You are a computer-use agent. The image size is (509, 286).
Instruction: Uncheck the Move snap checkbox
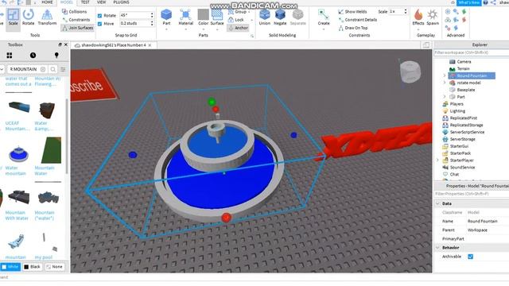coord(99,24)
